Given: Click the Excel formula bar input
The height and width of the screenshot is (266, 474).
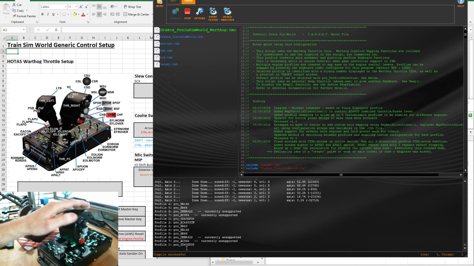Looking at the screenshot, I should coord(107,30).
